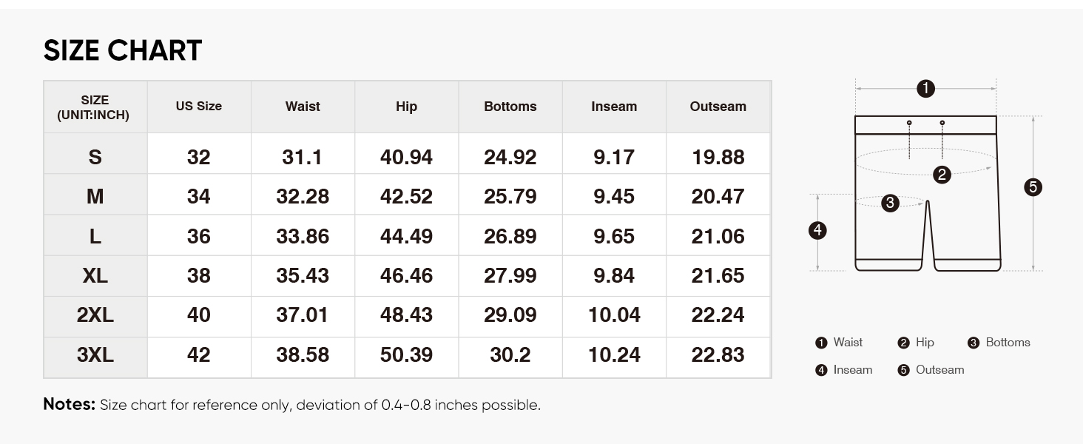Click the Waist column header
This screenshot has height=444, width=1083.
click(x=303, y=107)
